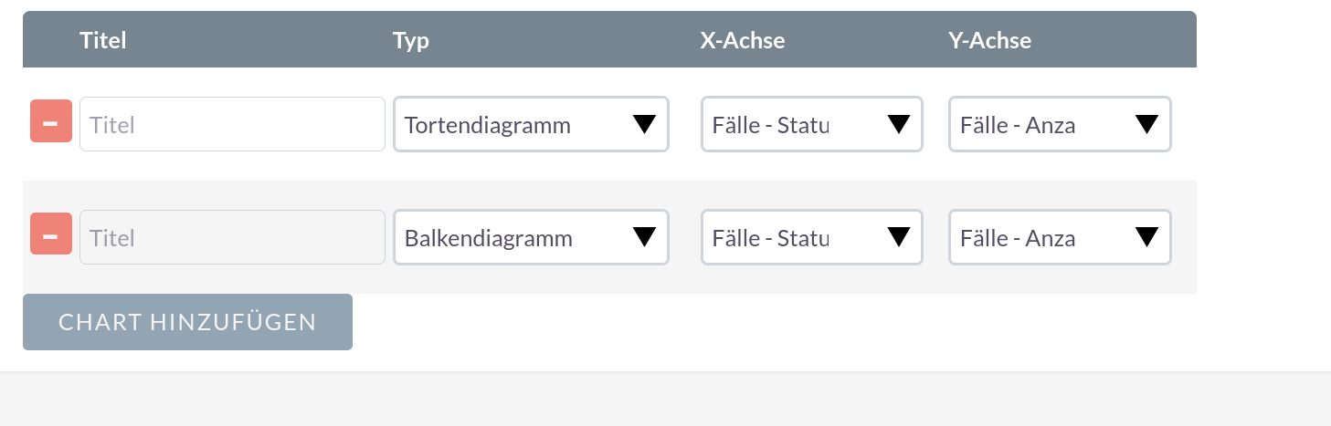The width and height of the screenshot is (1331, 426).
Task: Remove the Balkendiagramm chart row with minus icon
Action: coord(51,234)
